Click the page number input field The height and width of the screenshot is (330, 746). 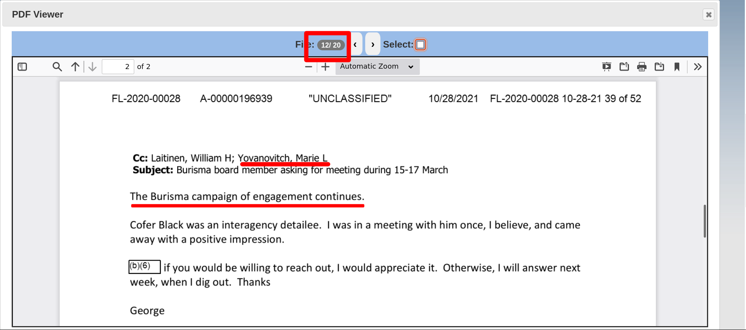click(x=118, y=67)
